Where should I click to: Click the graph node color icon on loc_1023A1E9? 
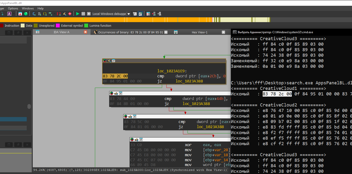pos(105,61)
